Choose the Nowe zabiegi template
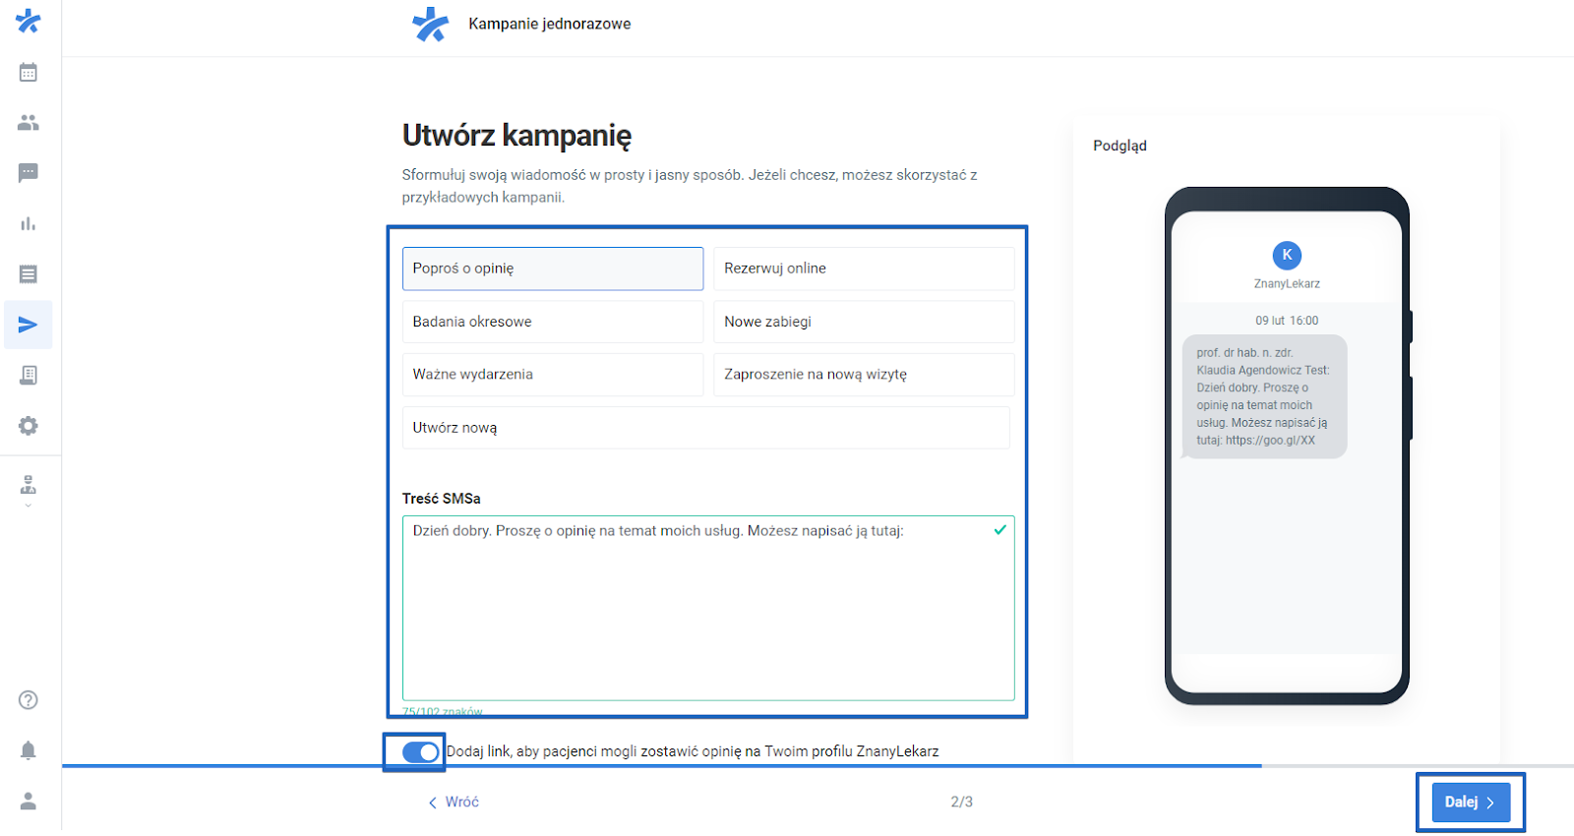Screen dimensions: 1574x836 (x=864, y=322)
